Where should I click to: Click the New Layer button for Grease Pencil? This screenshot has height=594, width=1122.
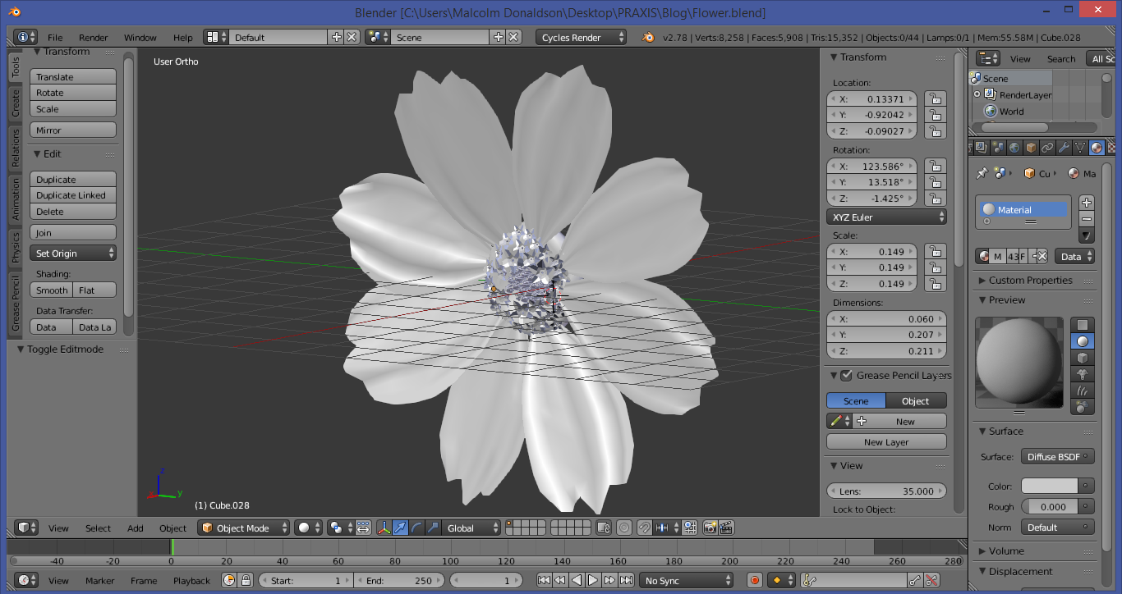point(886,441)
